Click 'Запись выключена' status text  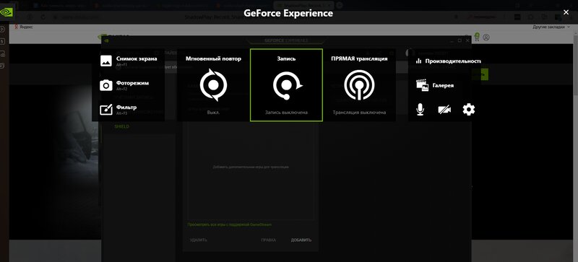point(286,112)
